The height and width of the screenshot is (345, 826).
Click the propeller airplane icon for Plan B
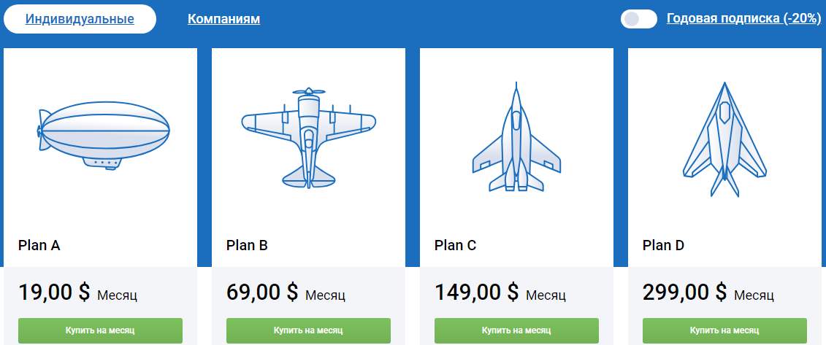pyautogui.click(x=309, y=138)
